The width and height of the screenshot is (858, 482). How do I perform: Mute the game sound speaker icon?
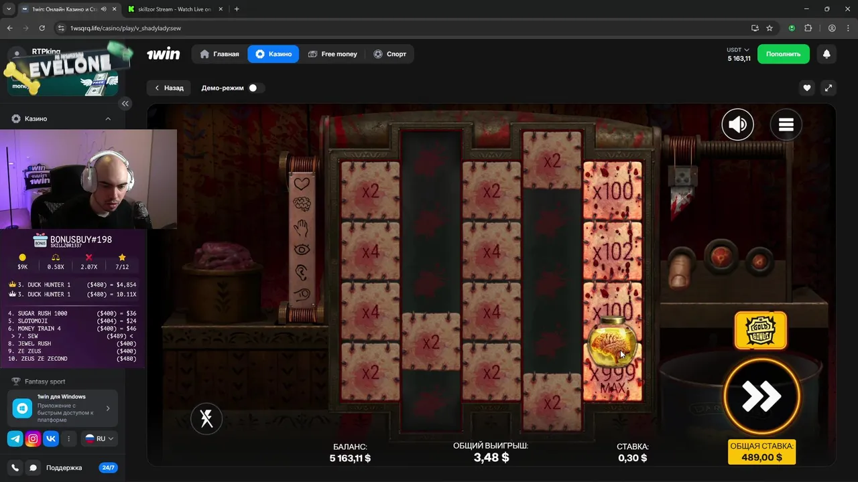[737, 125]
